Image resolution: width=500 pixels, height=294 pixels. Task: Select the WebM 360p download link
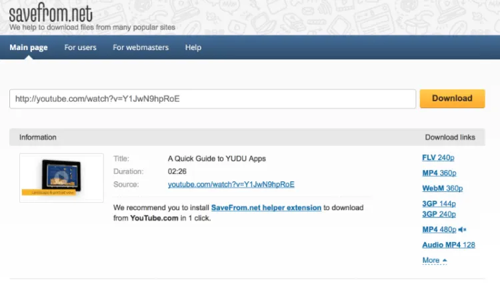tap(442, 188)
